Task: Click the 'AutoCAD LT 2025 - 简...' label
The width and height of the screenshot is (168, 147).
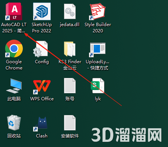Action: click(14, 28)
